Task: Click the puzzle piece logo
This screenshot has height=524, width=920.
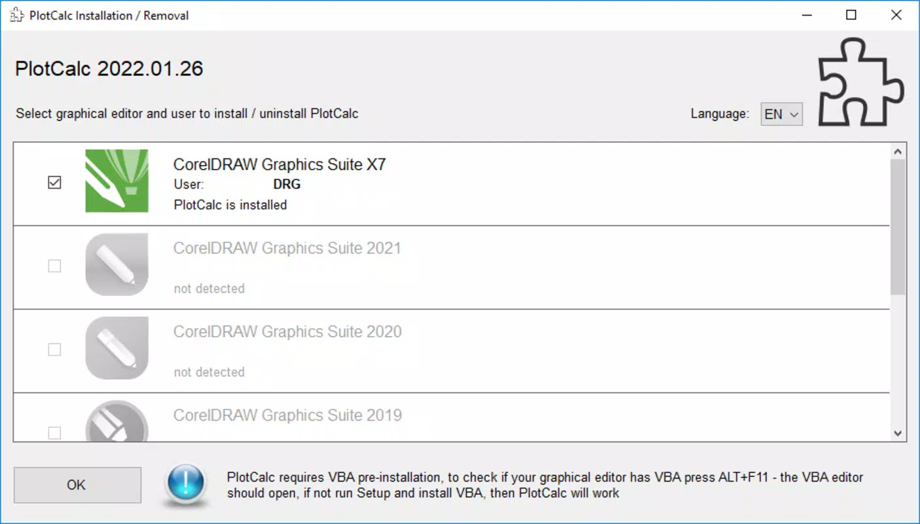Action: pos(861,81)
